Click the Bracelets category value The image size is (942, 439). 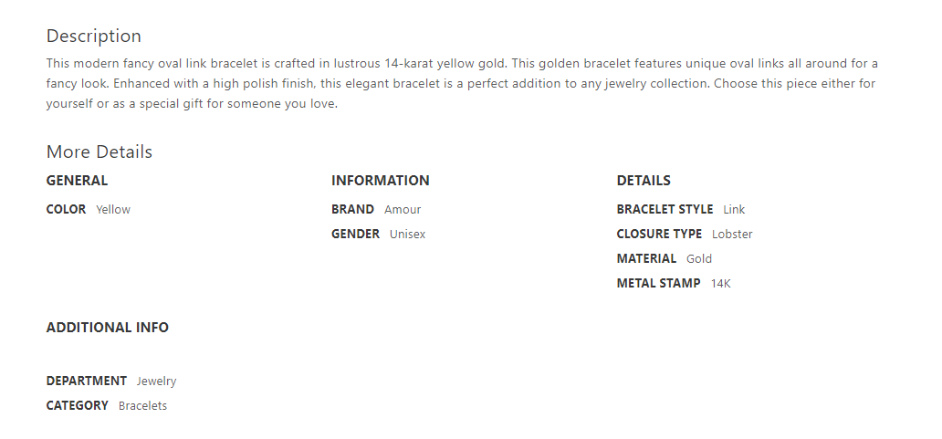tap(142, 406)
